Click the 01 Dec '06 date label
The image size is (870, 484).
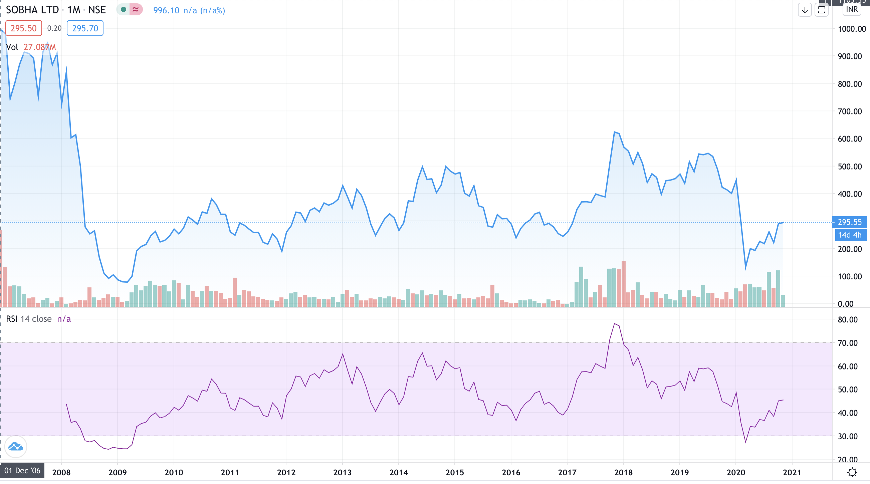pos(22,470)
